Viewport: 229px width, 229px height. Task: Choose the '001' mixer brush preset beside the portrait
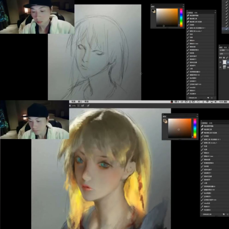point(215,206)
